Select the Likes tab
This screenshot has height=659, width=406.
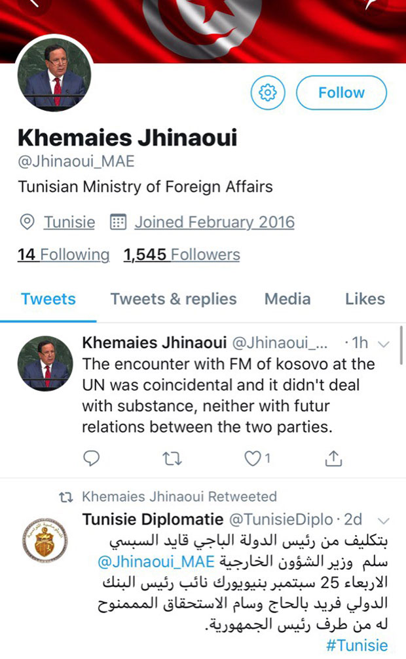click(x=365, y=299)
